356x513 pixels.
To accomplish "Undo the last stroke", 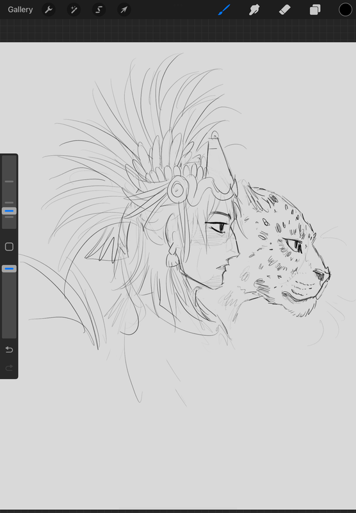I will (9, 349).
